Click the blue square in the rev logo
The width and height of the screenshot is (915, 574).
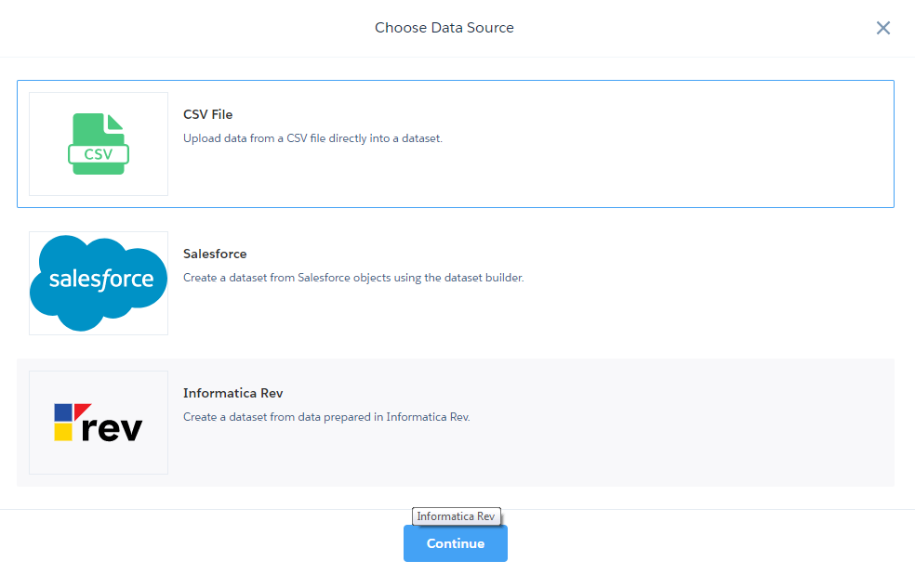click(x=62, y=411)
